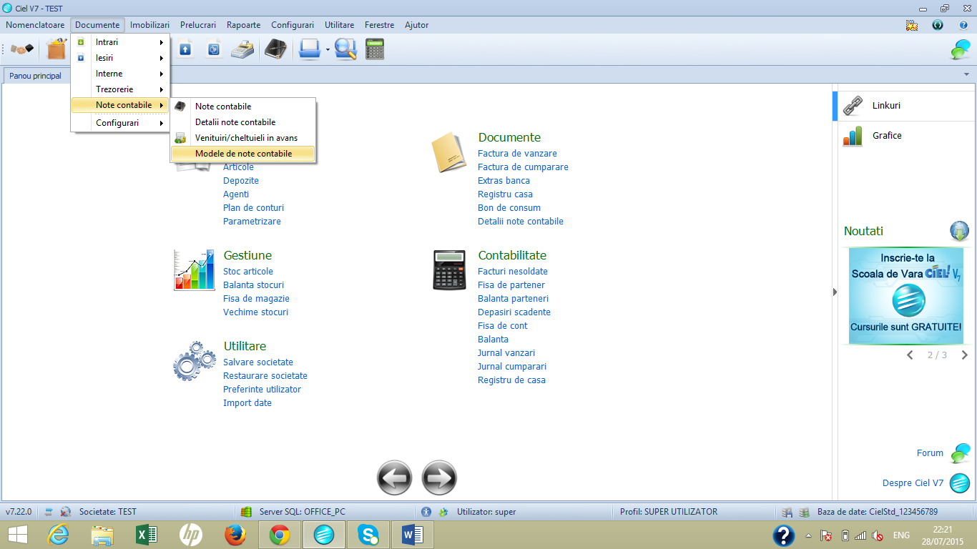
Task: Open the cash register toolbar icon
Action: (243, 49)
